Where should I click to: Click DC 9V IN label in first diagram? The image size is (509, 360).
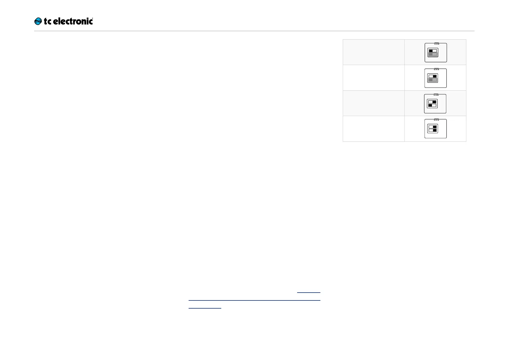436,44
